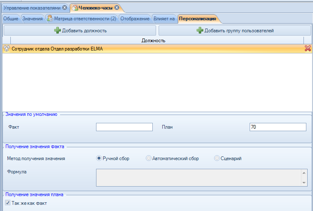Click the Факт input field
Viewport: 313px width, 211px height.
click(x=124, y=127)
